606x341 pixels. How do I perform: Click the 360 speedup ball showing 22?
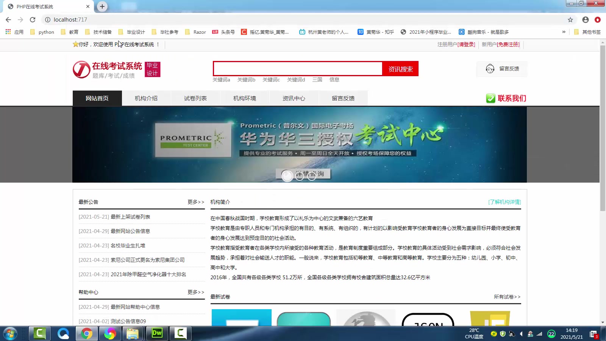(551, 334)
